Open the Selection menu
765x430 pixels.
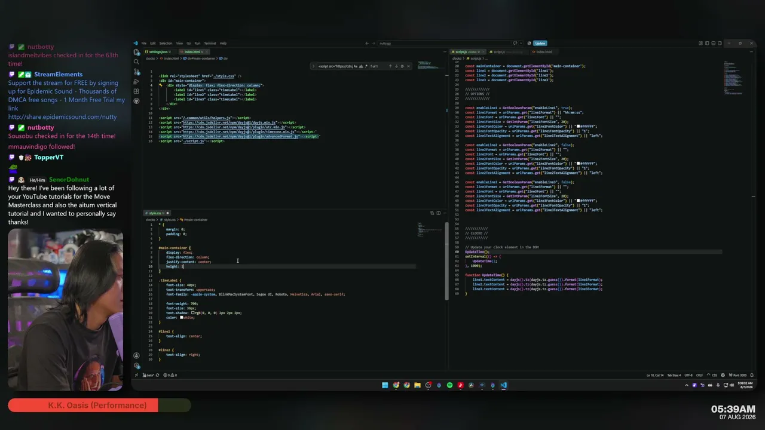(166, 43)
